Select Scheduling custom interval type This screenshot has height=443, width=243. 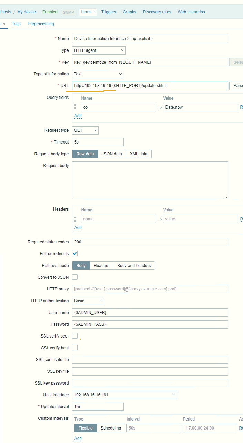click(x=111, y=428)
